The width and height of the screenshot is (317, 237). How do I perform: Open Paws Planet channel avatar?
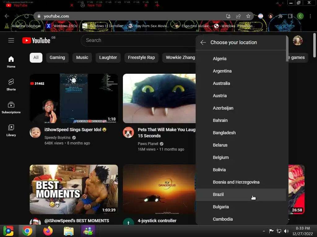coord(128,132)
